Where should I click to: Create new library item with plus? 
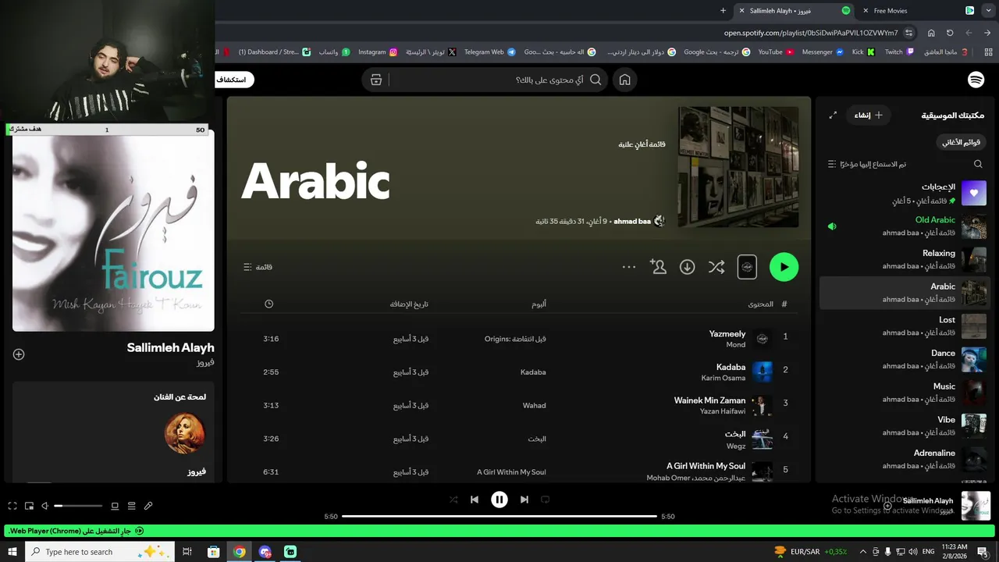pyautogui.click(x=869, y=115)
